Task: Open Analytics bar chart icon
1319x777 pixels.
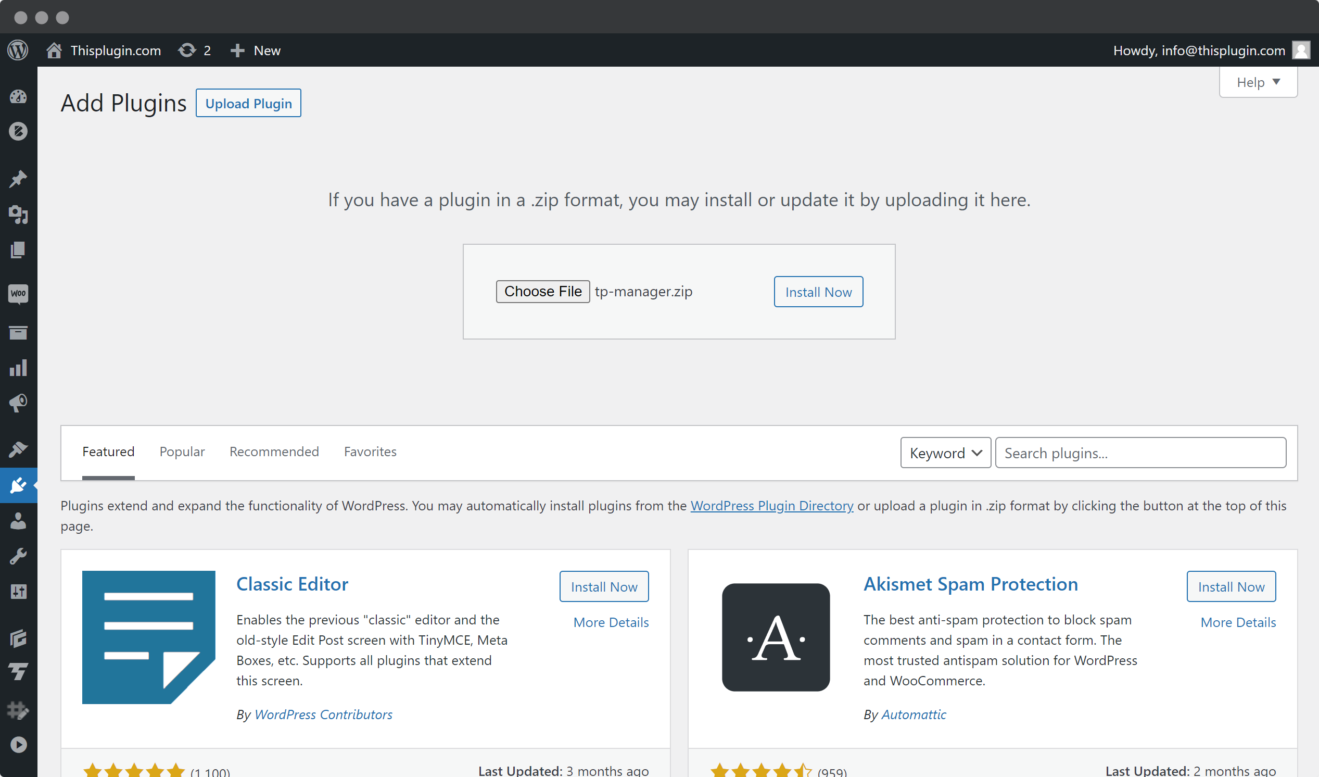Action: [x=18, y=368]
